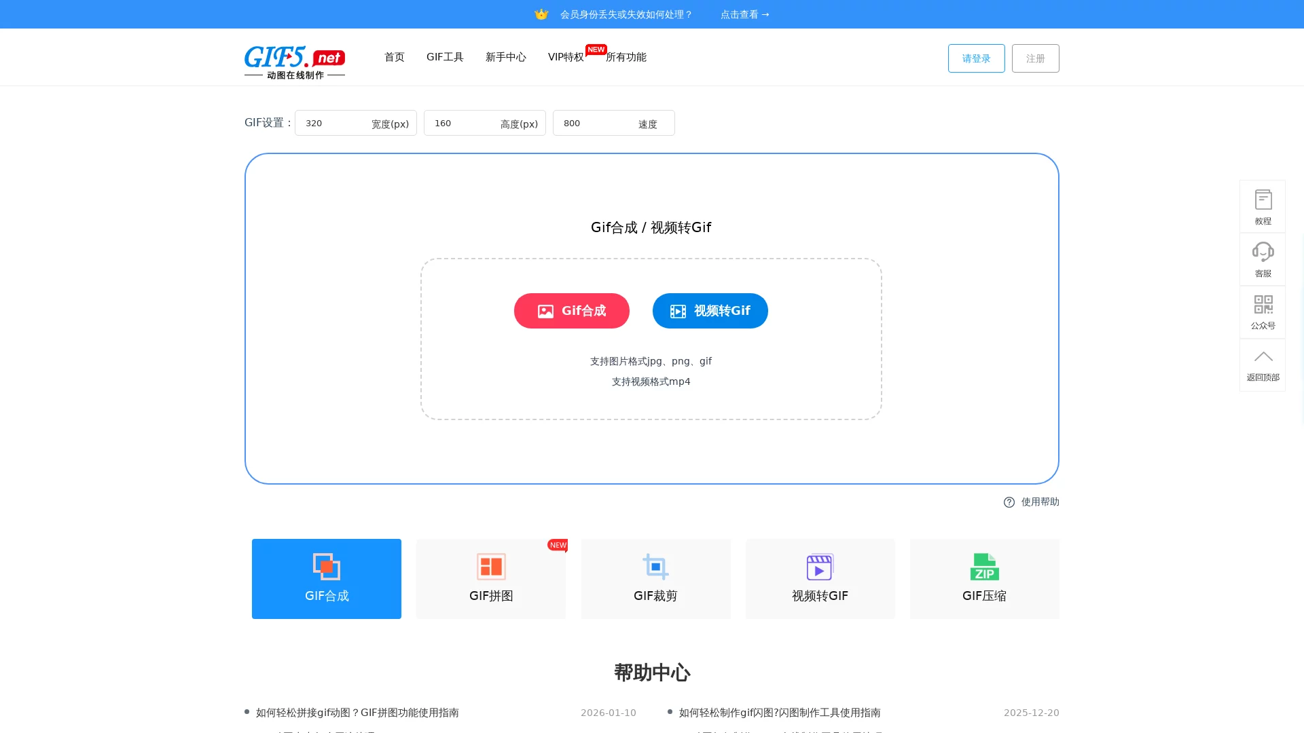Open the GIF工具 menu item

445,57
